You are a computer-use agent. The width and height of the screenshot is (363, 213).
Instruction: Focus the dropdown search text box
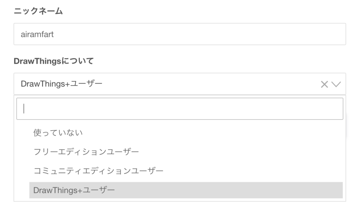point(179,109)
